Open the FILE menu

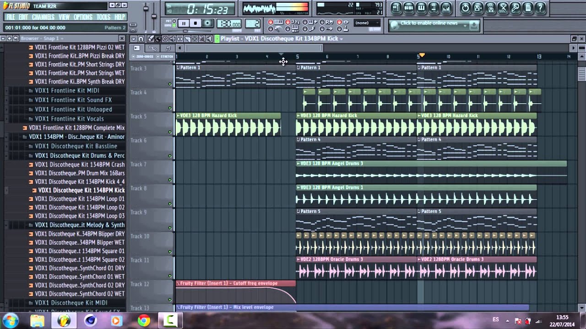(11, 17)
